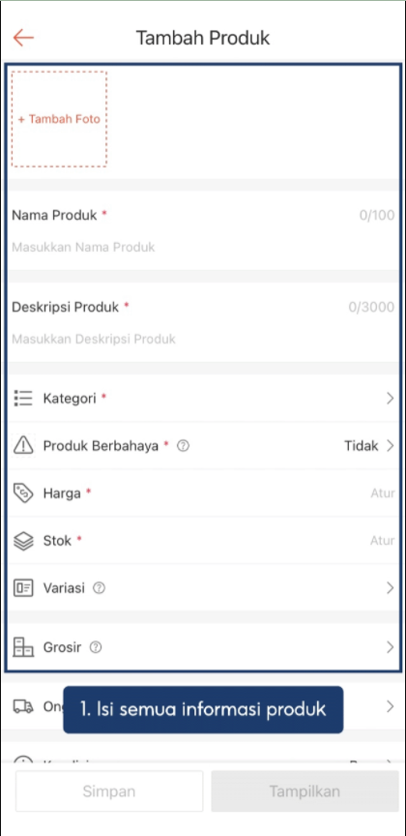Tap the back arrow icon

pos(23,38)
